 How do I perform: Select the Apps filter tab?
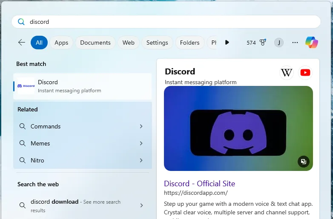click(61, 43)
